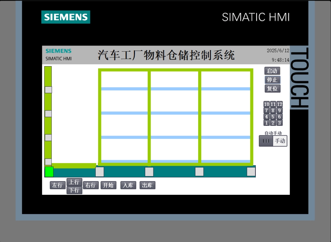Select storage slot number 7
This screenshot has width=331, height=242.
click(x=267, y=110)
